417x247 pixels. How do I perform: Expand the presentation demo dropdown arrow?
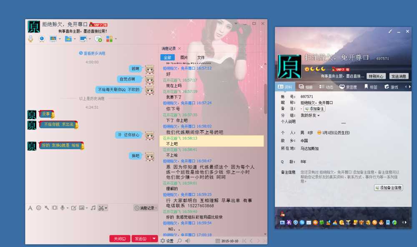pyautogui.click(x=60, y=39)
